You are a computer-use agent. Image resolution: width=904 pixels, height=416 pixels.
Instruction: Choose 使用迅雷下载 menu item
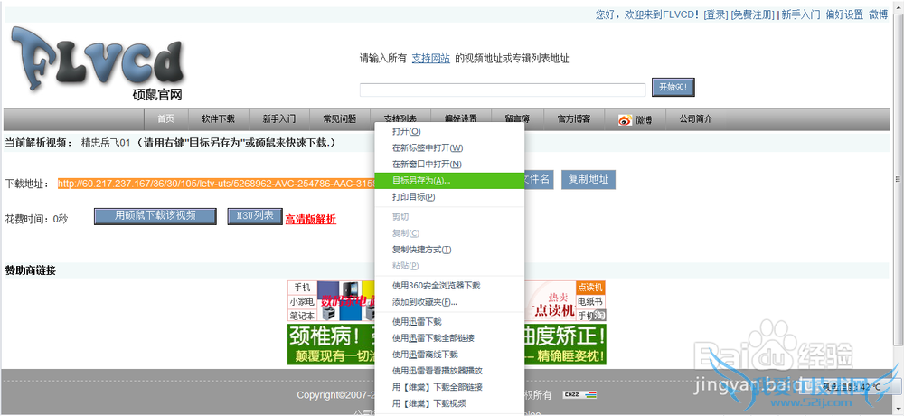[x=449, y=321]
